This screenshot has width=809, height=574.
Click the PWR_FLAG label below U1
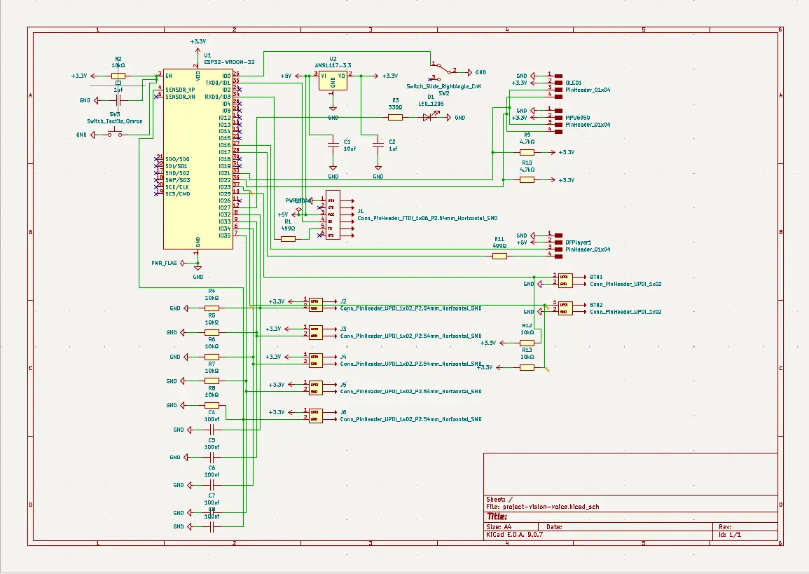pos(164,263)
